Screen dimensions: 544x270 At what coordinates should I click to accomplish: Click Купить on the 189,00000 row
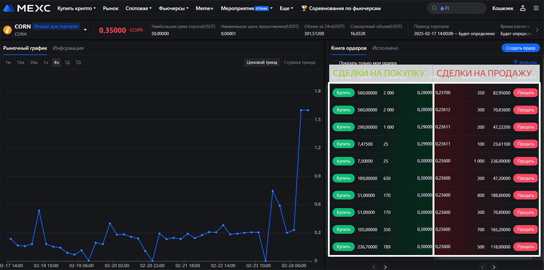tap(344, 178)
